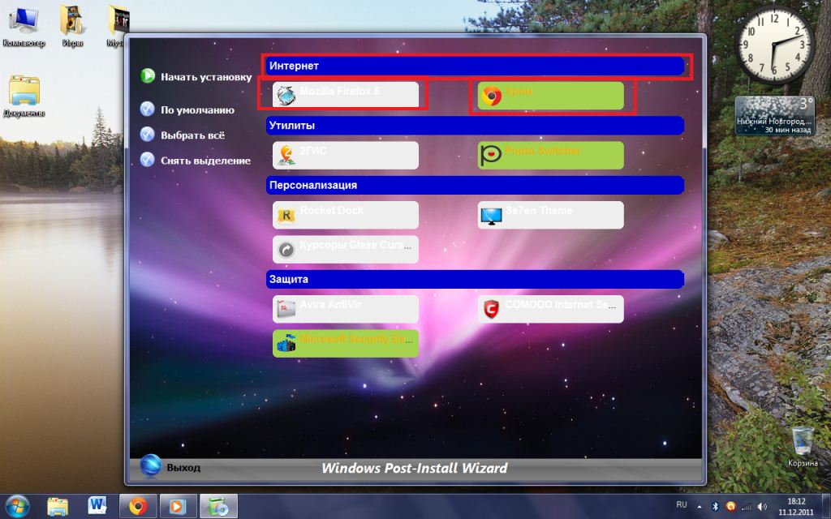Select COMODO Internet Security entry
831x519 pixels.
pyautogui.click(x=551, y=309)
